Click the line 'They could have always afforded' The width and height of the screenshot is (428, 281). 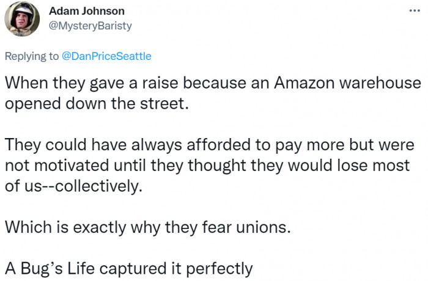[210, 145]
